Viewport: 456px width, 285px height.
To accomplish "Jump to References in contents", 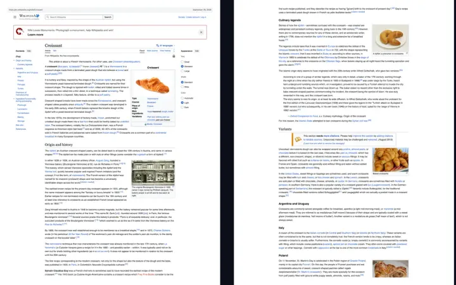I will [x=21, y=129].
